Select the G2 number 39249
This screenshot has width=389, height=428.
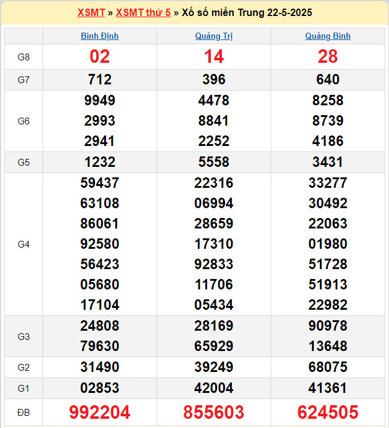(x=214, y=367)
